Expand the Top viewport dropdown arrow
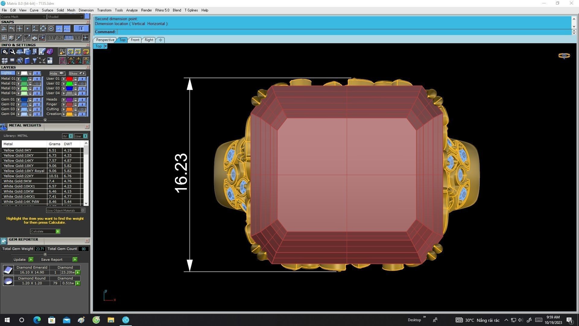 tap(106, 46)
